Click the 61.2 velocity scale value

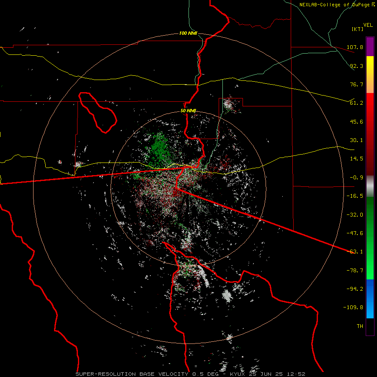coord(356,103)
